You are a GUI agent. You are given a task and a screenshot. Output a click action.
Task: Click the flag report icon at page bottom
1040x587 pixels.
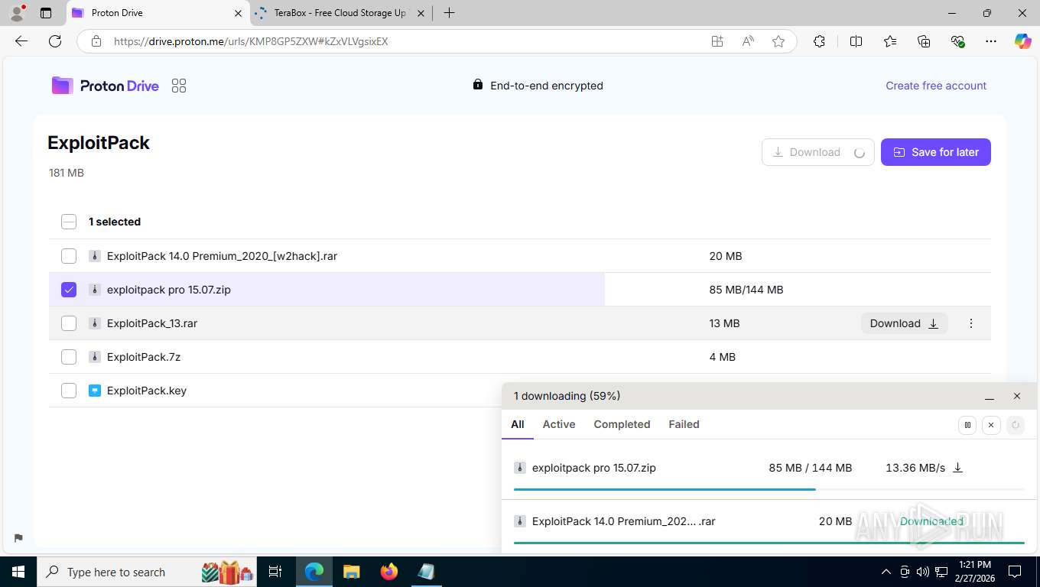pos(18,537)
